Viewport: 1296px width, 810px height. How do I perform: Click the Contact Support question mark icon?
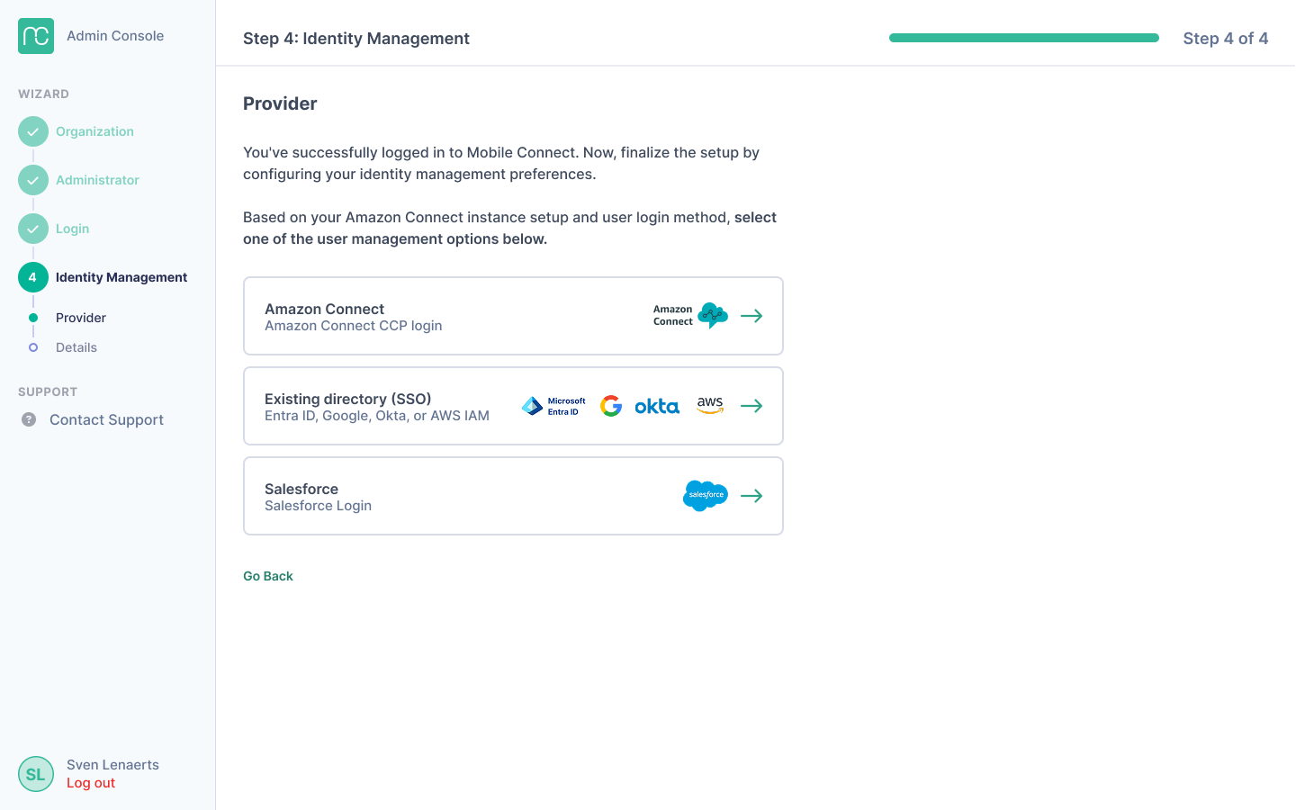click(x=29, y=419)
